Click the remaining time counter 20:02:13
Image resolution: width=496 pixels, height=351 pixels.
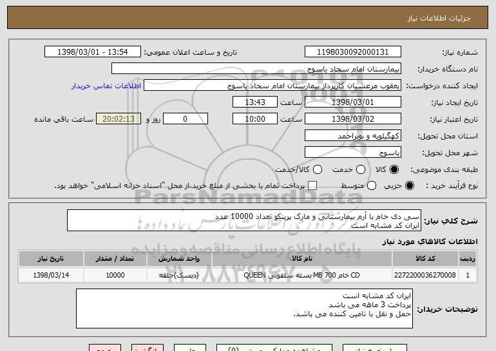coord(119,119)
